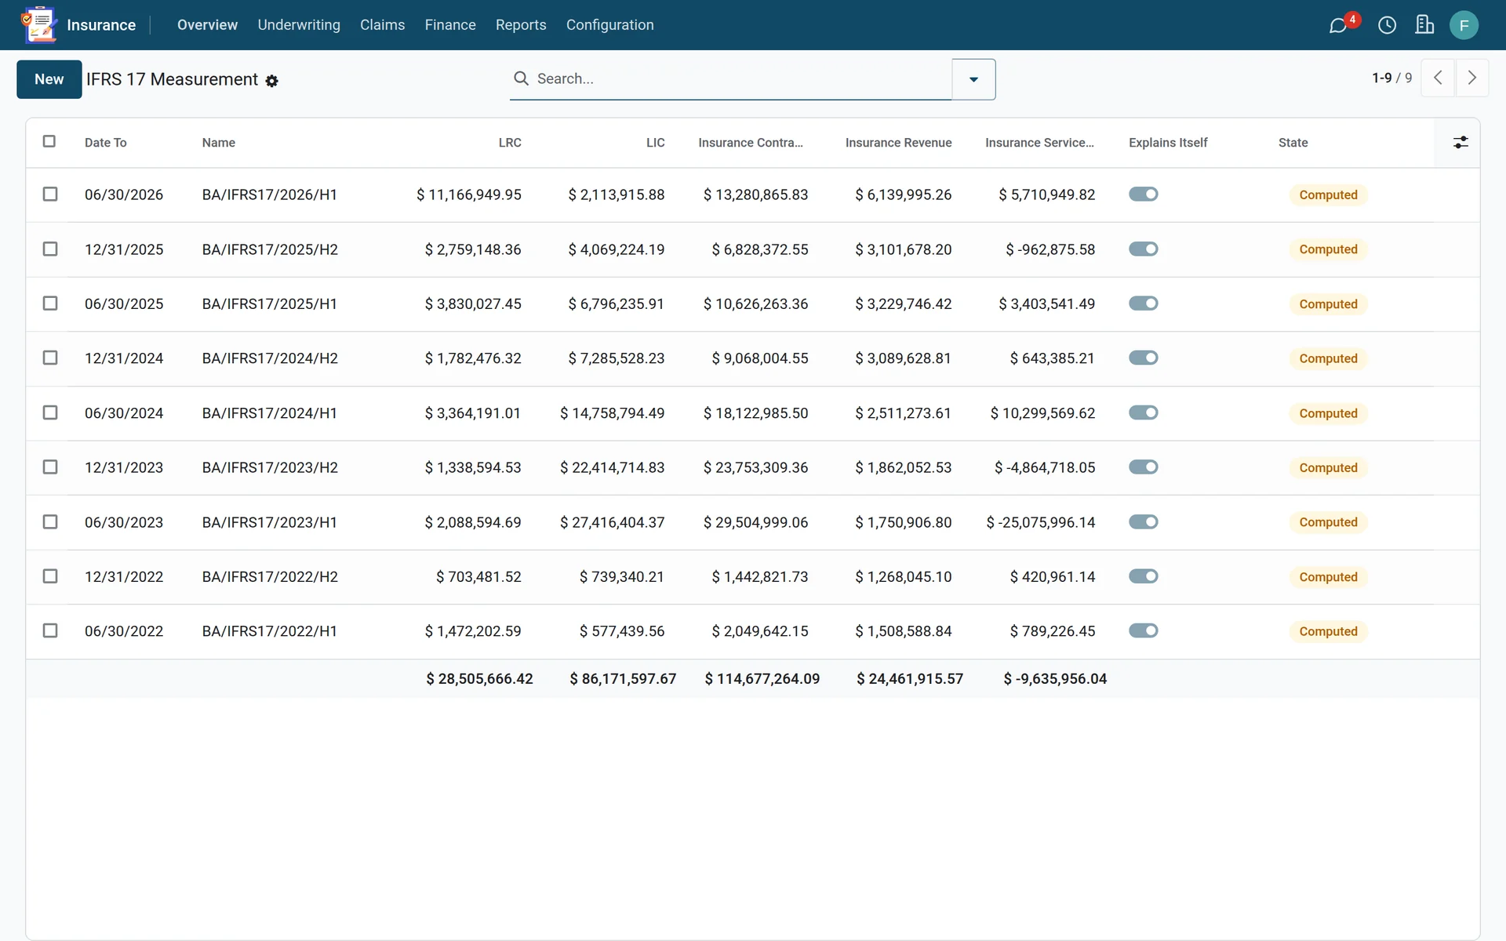Expand the search options dropdown arrow

[973, 79]
